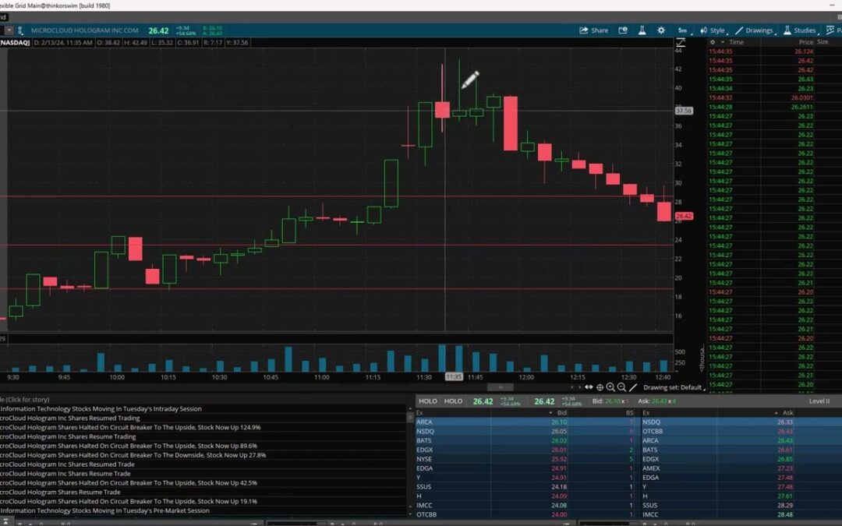Screen dimensions: 842x526
Task: Select the crosshair pan tool icon
Action: pos(600,387)
